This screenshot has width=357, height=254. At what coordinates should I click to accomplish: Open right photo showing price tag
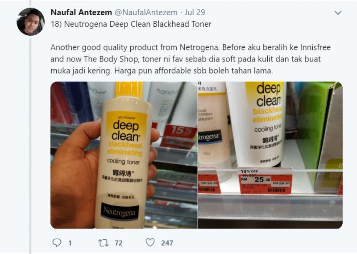(x=270, y=155)
